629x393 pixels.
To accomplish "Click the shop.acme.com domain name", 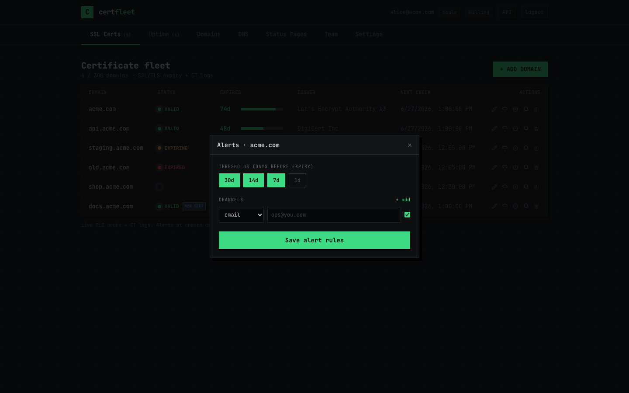I will 111,187.
